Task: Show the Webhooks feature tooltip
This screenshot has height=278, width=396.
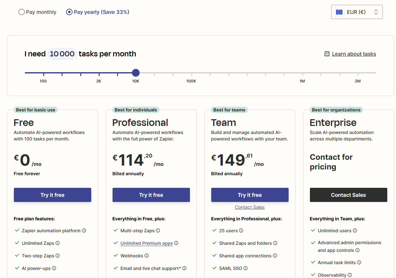Action: [x=147, y=255]
